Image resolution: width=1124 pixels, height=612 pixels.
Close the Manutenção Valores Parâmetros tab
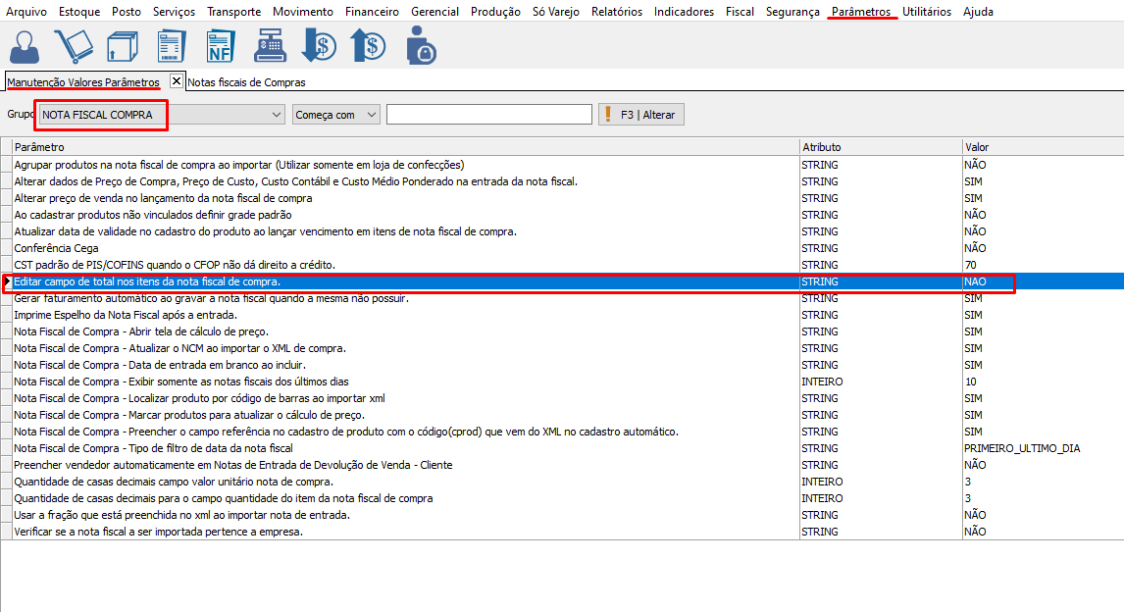(177, 81)
